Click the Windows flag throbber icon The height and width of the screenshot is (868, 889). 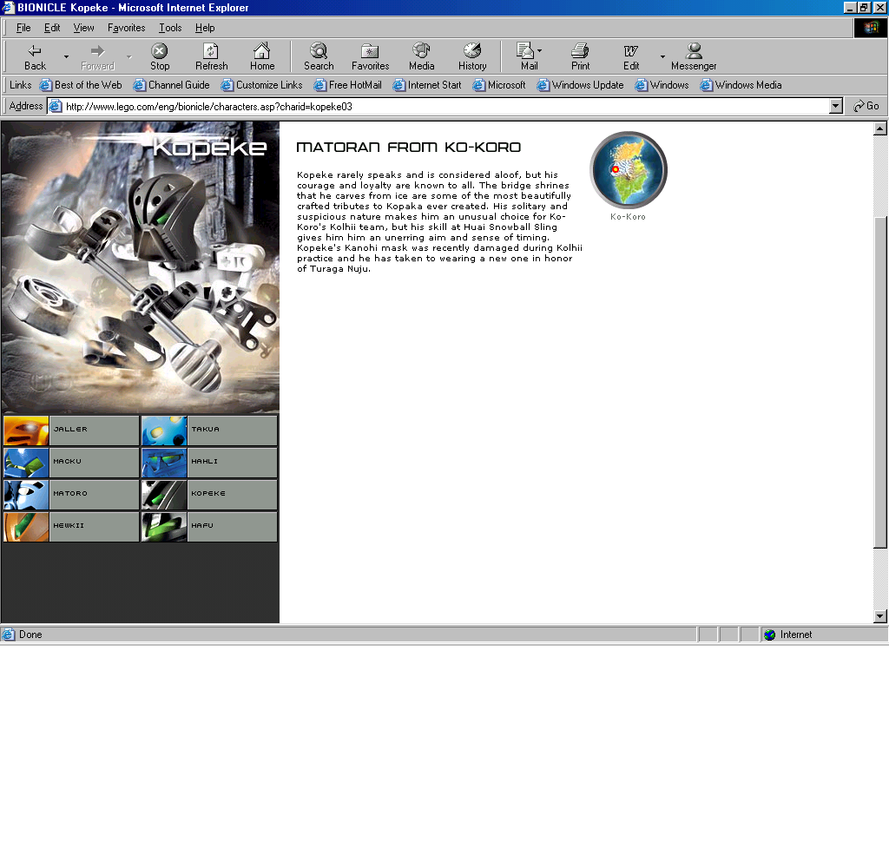pyautogui.click(x=870, y=28)
